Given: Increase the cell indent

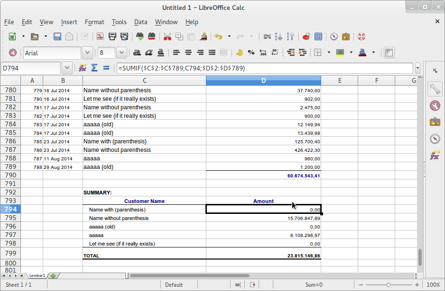Looking at the screenshot, I should point(303,53).
